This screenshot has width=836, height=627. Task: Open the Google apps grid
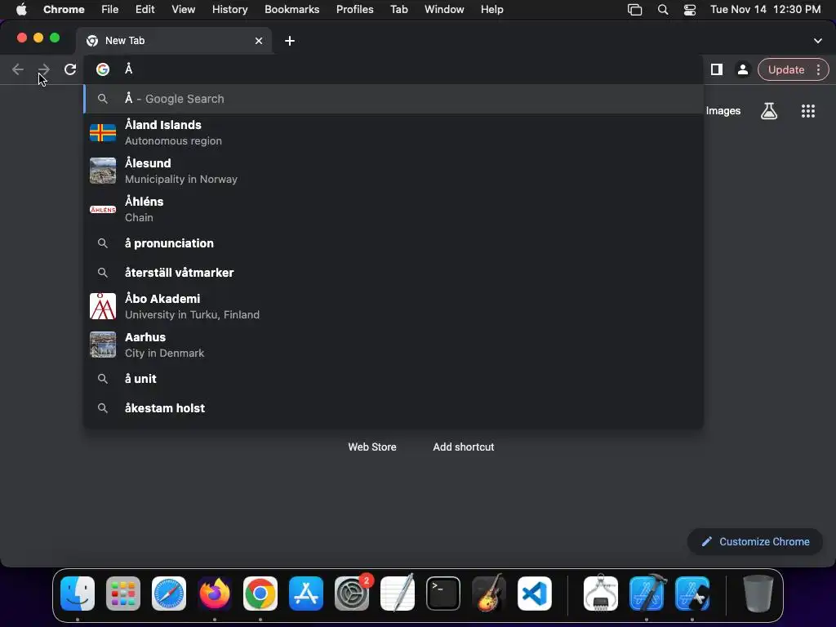pyautogui.click(x=808, y=111)
